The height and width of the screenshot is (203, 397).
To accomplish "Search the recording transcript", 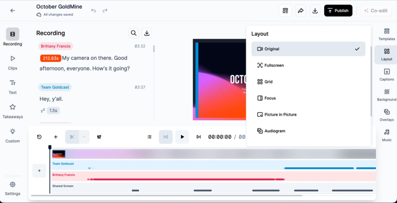I will point(133,33).
